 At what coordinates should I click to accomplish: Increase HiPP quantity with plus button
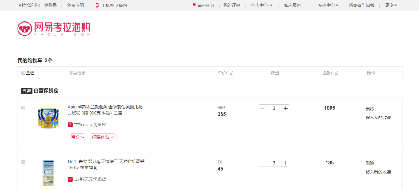pyautogui.click(x=285, y=163)
